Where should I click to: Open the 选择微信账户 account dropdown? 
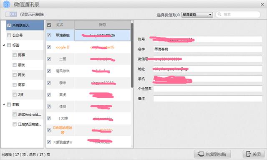coord(197,15)
